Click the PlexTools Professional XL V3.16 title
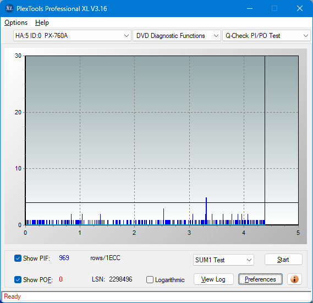The image size is (313, 303). click(x=62, y=9)
